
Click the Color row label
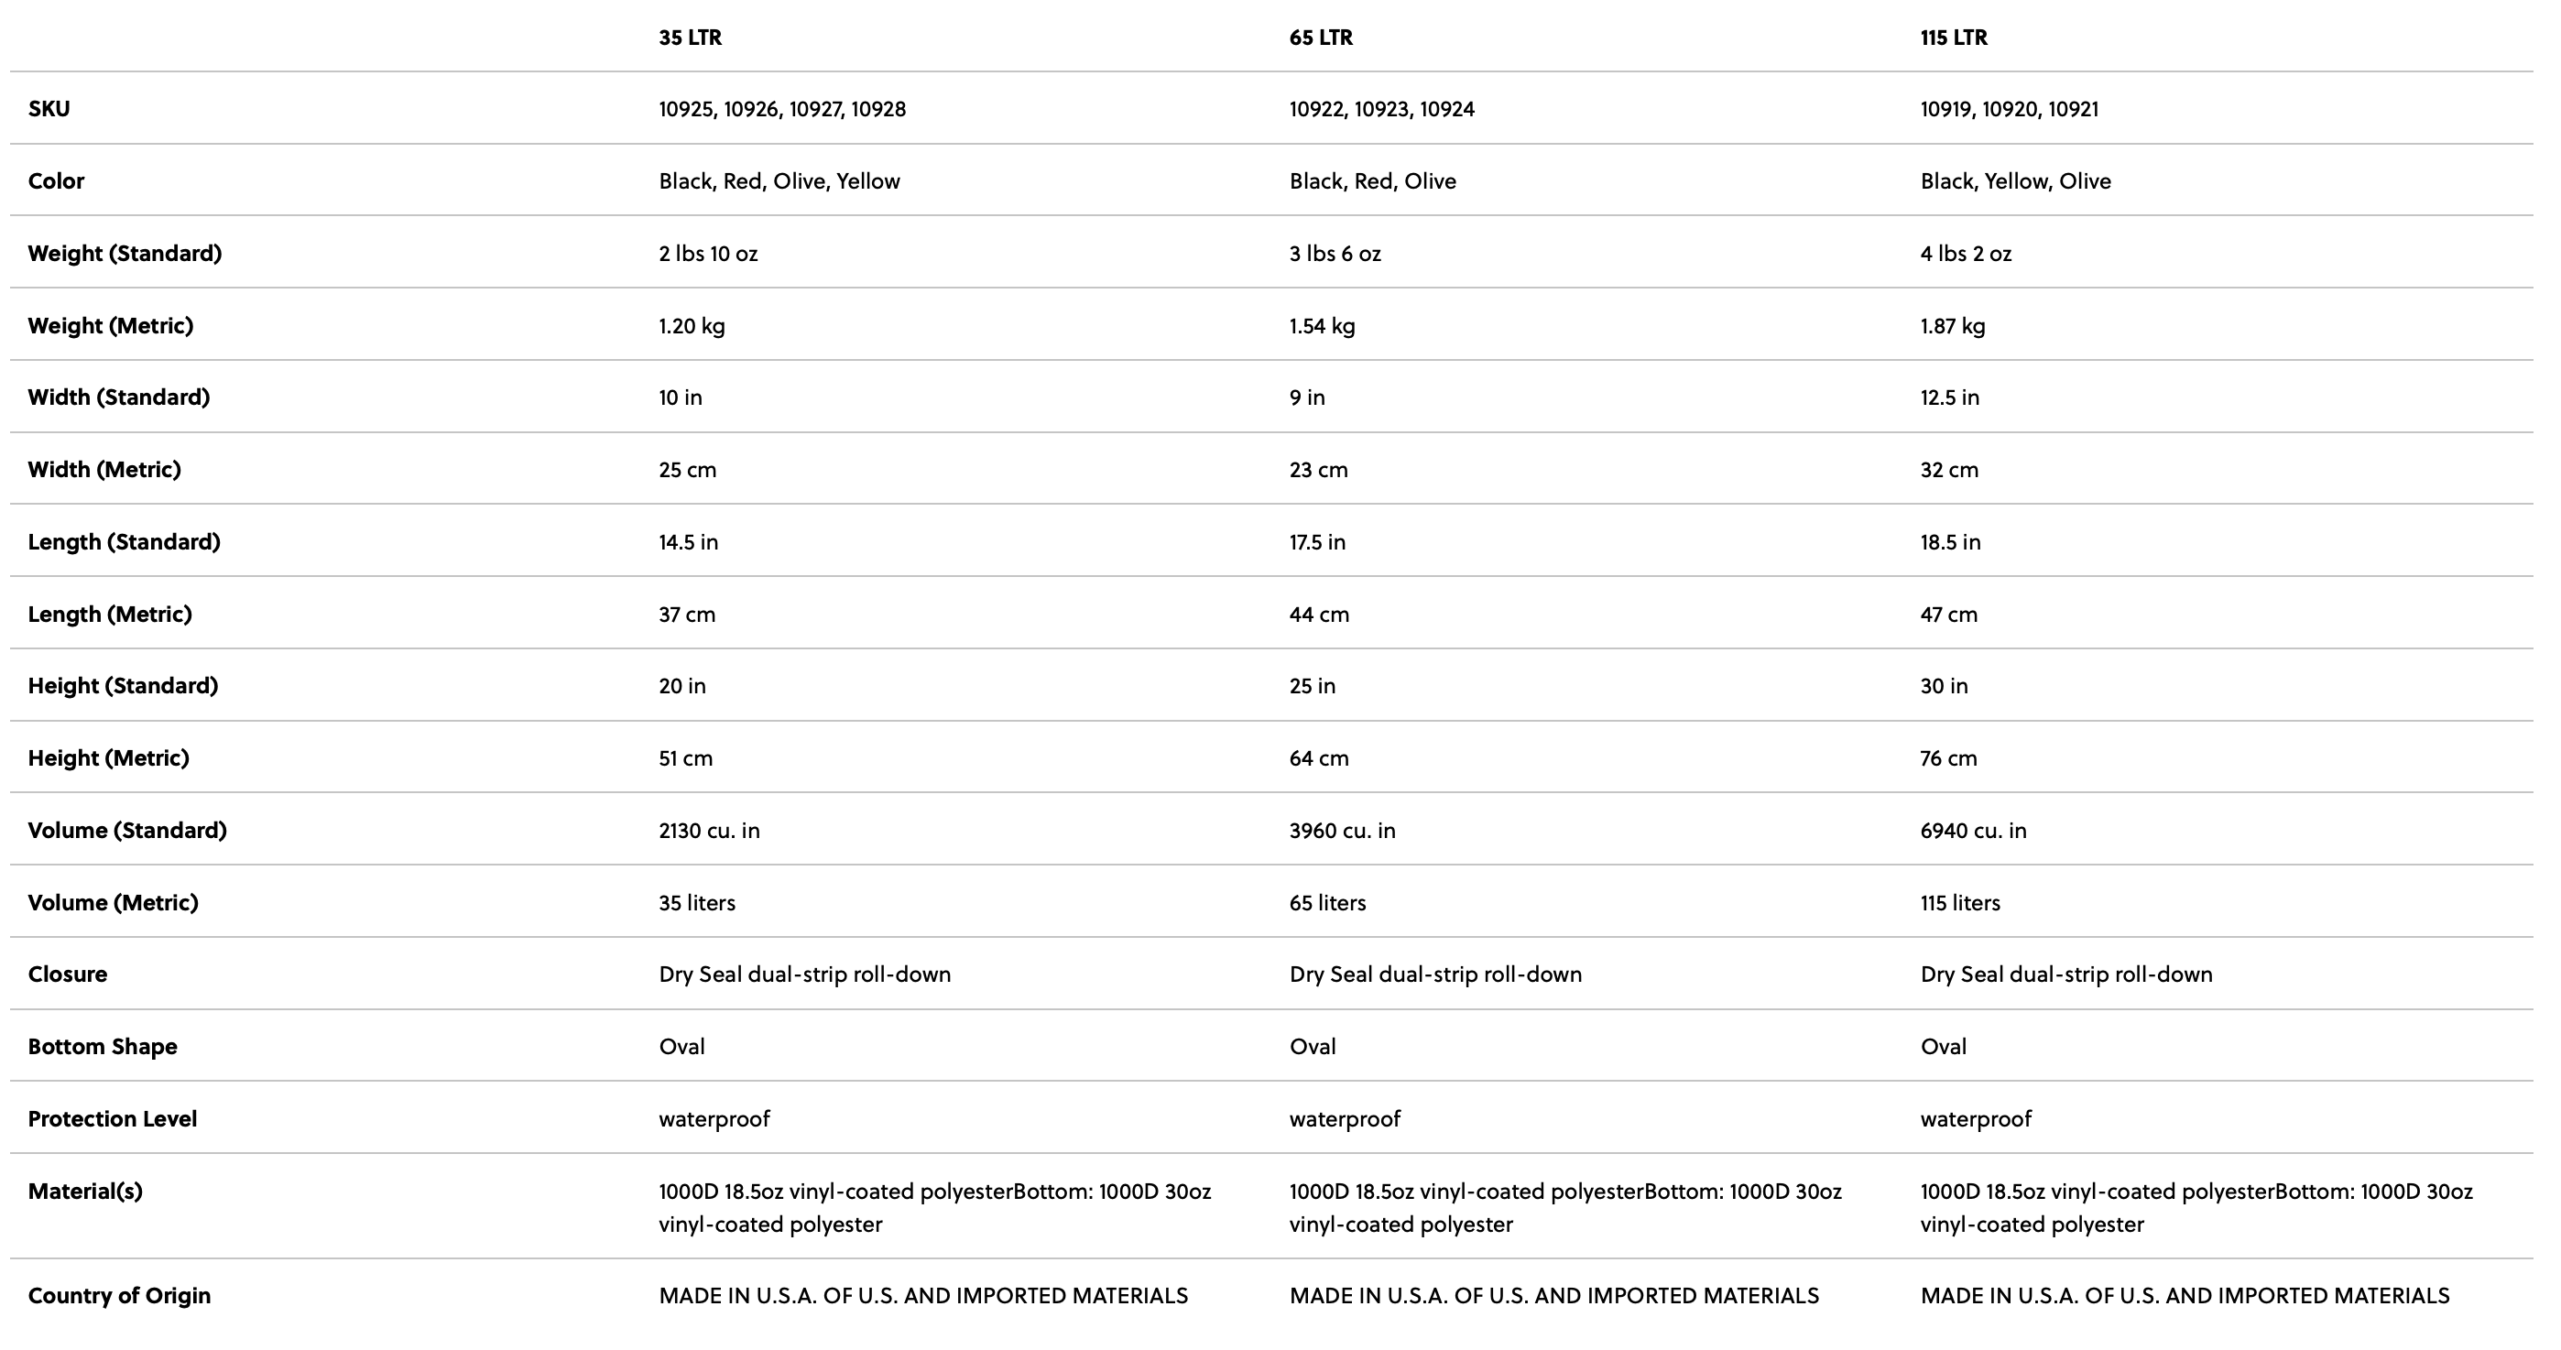point(56,181)
